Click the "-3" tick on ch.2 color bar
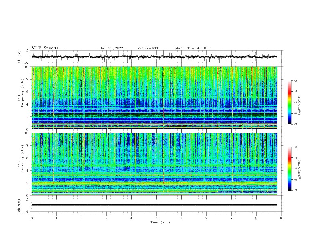This screenshot has height=245, width=317. click(x=295, y=147)
